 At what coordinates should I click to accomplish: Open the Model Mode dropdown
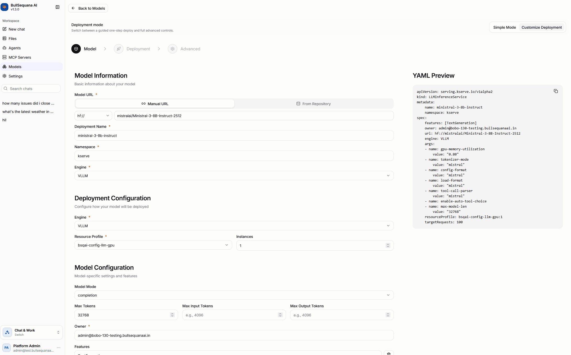[234, 295]
